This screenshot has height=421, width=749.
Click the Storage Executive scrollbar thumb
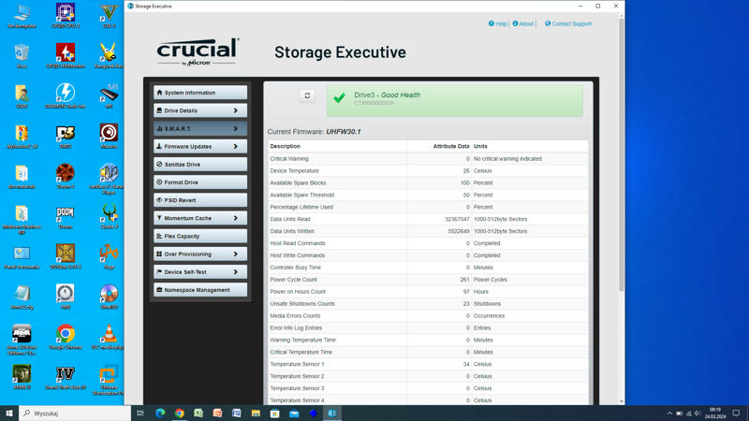pos(621,154)
